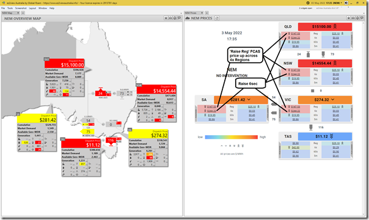Screen dimensions: 369x220
Task: Expand the SA $281.42 price chevron
Action: point(249,100)
